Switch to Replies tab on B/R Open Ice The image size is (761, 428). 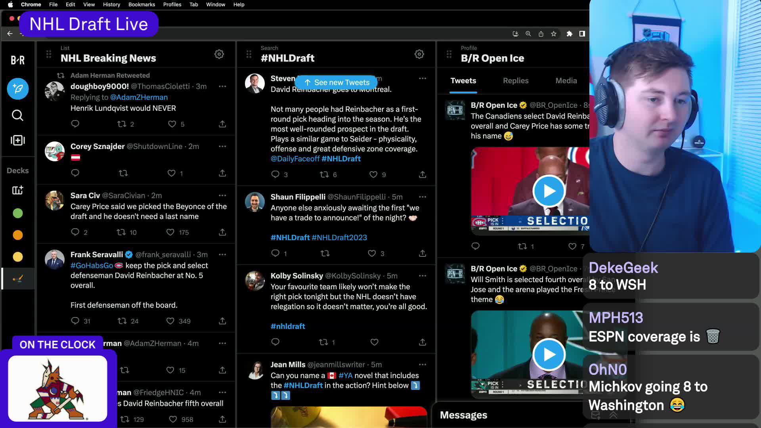click(x=515, y=80)
